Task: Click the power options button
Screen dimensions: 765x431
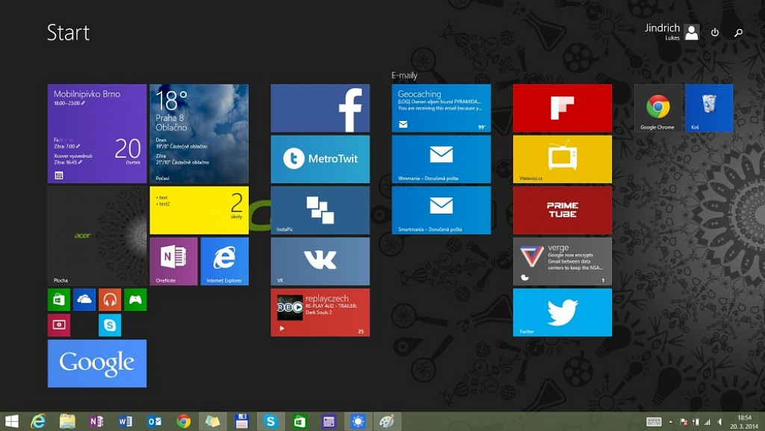Action: pyautogui.click(x=715, y=32)
